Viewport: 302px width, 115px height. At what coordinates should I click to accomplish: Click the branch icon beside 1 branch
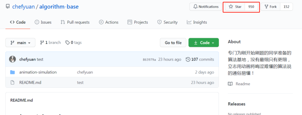click(42, 42)
